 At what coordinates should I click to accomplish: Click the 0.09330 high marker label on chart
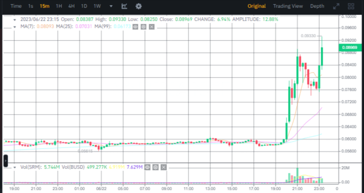308,36
